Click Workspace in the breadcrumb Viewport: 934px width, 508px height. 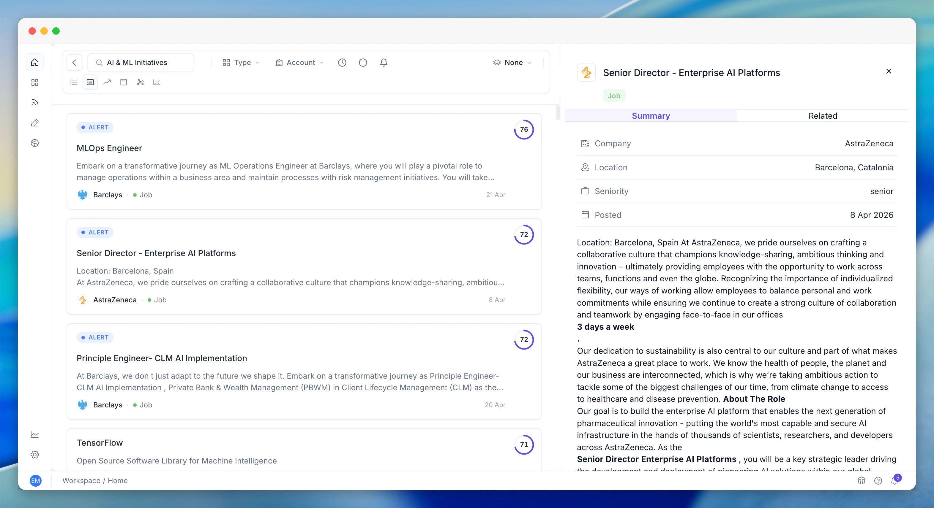pos(81,480)
